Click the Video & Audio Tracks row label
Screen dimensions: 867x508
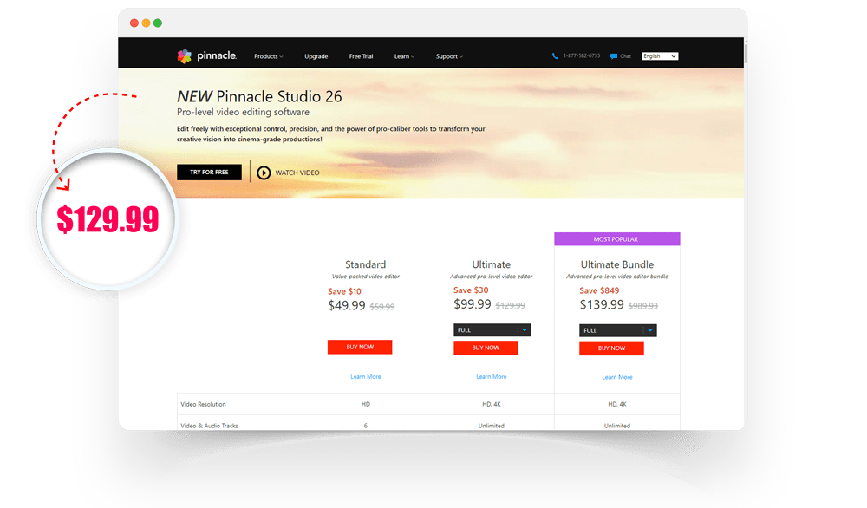pos(209,426)
